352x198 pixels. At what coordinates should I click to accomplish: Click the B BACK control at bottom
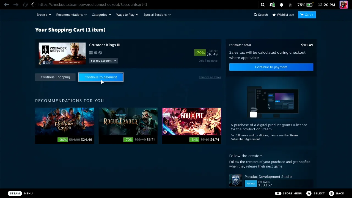tap(337, 193)
